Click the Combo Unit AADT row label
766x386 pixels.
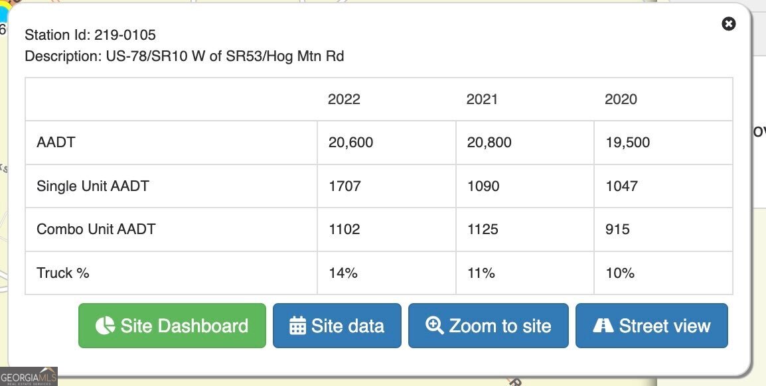pos(96,229)
